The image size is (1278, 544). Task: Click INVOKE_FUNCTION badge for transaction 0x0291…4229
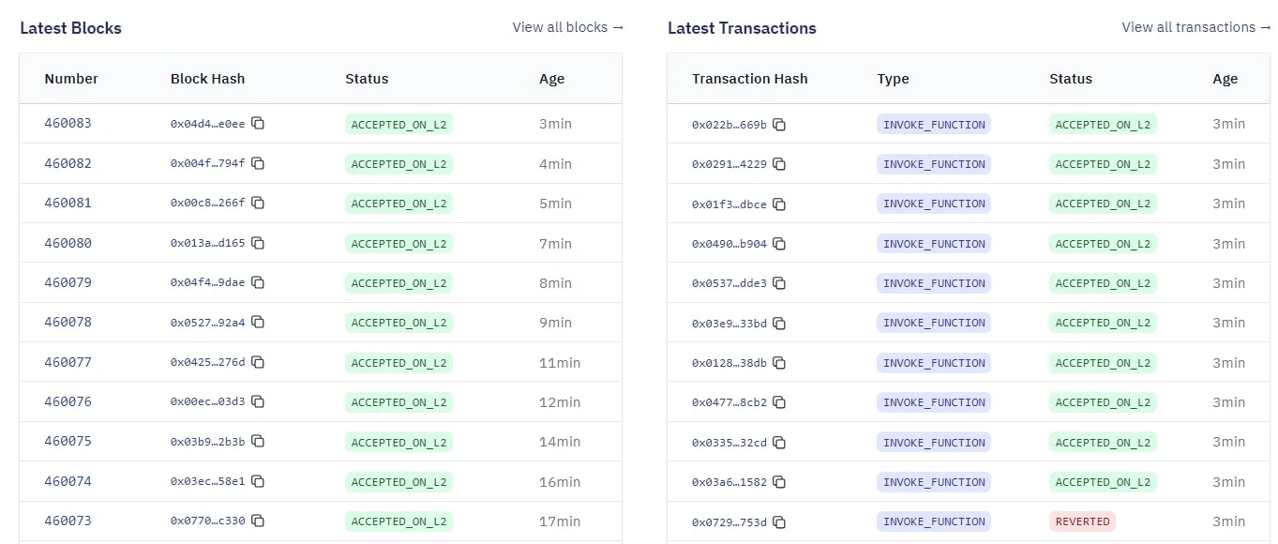click(x=934, y=164)
